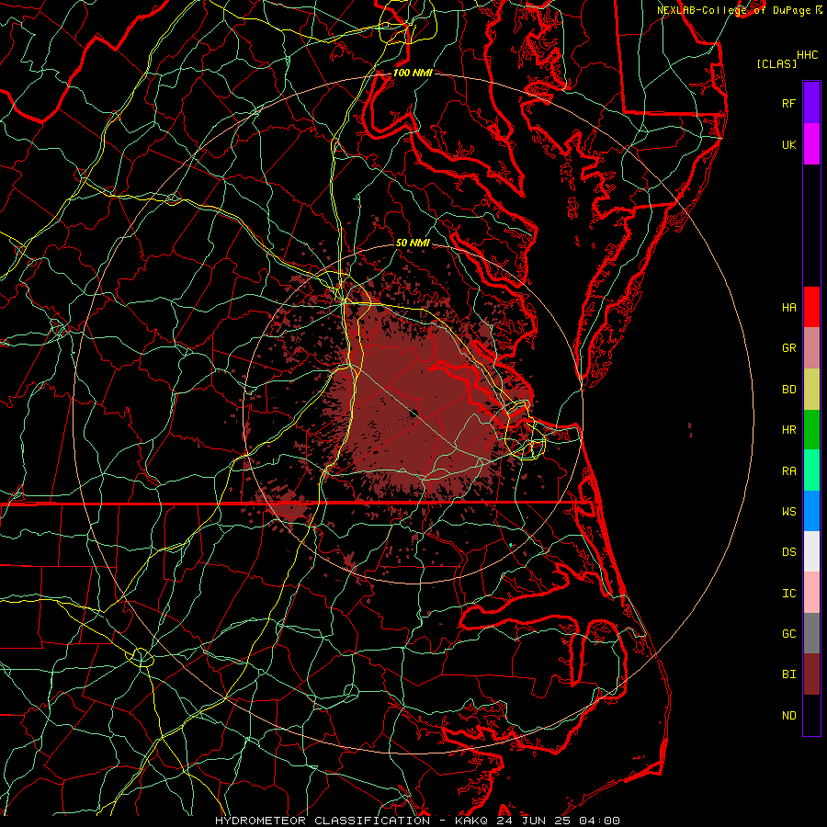Click the HR green legend swatch
Image resolution: width=827 pixels, height=827 pixels.
click(x=811, y=430)
